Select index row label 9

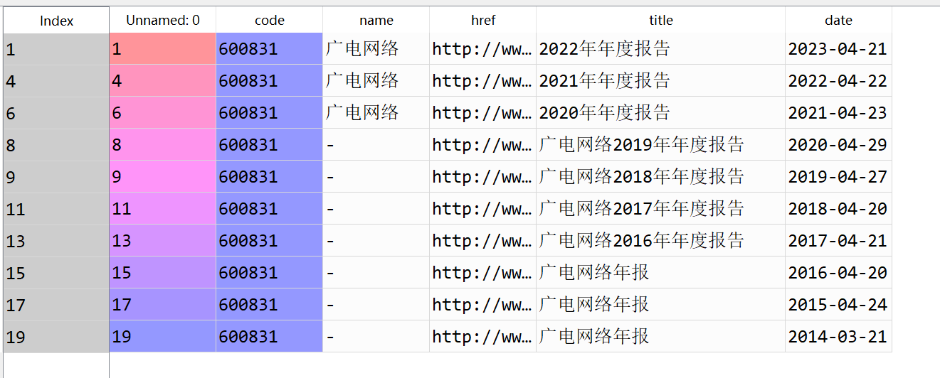[x=56, y=177]
